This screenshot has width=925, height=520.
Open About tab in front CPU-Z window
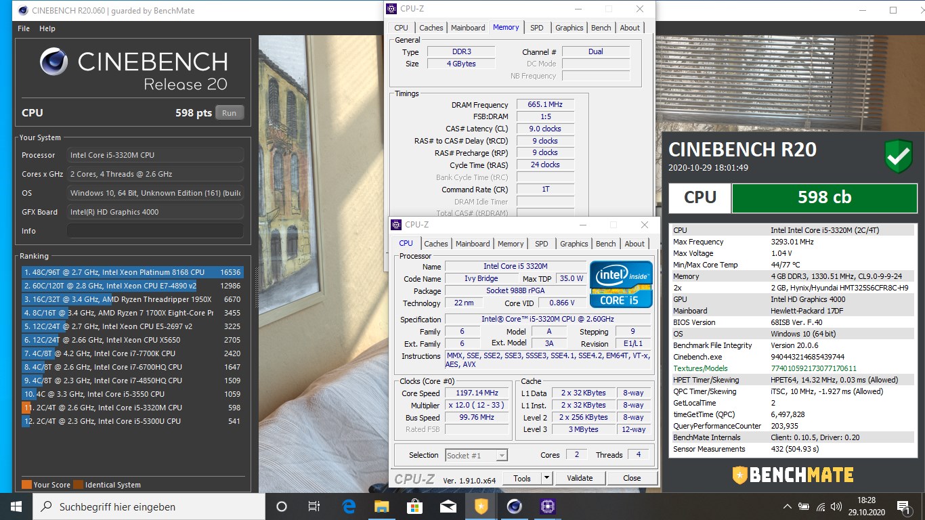point(634,244)
